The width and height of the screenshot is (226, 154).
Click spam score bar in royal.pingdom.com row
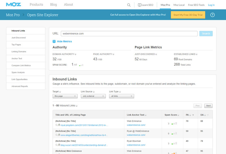(x=174, y=123)
